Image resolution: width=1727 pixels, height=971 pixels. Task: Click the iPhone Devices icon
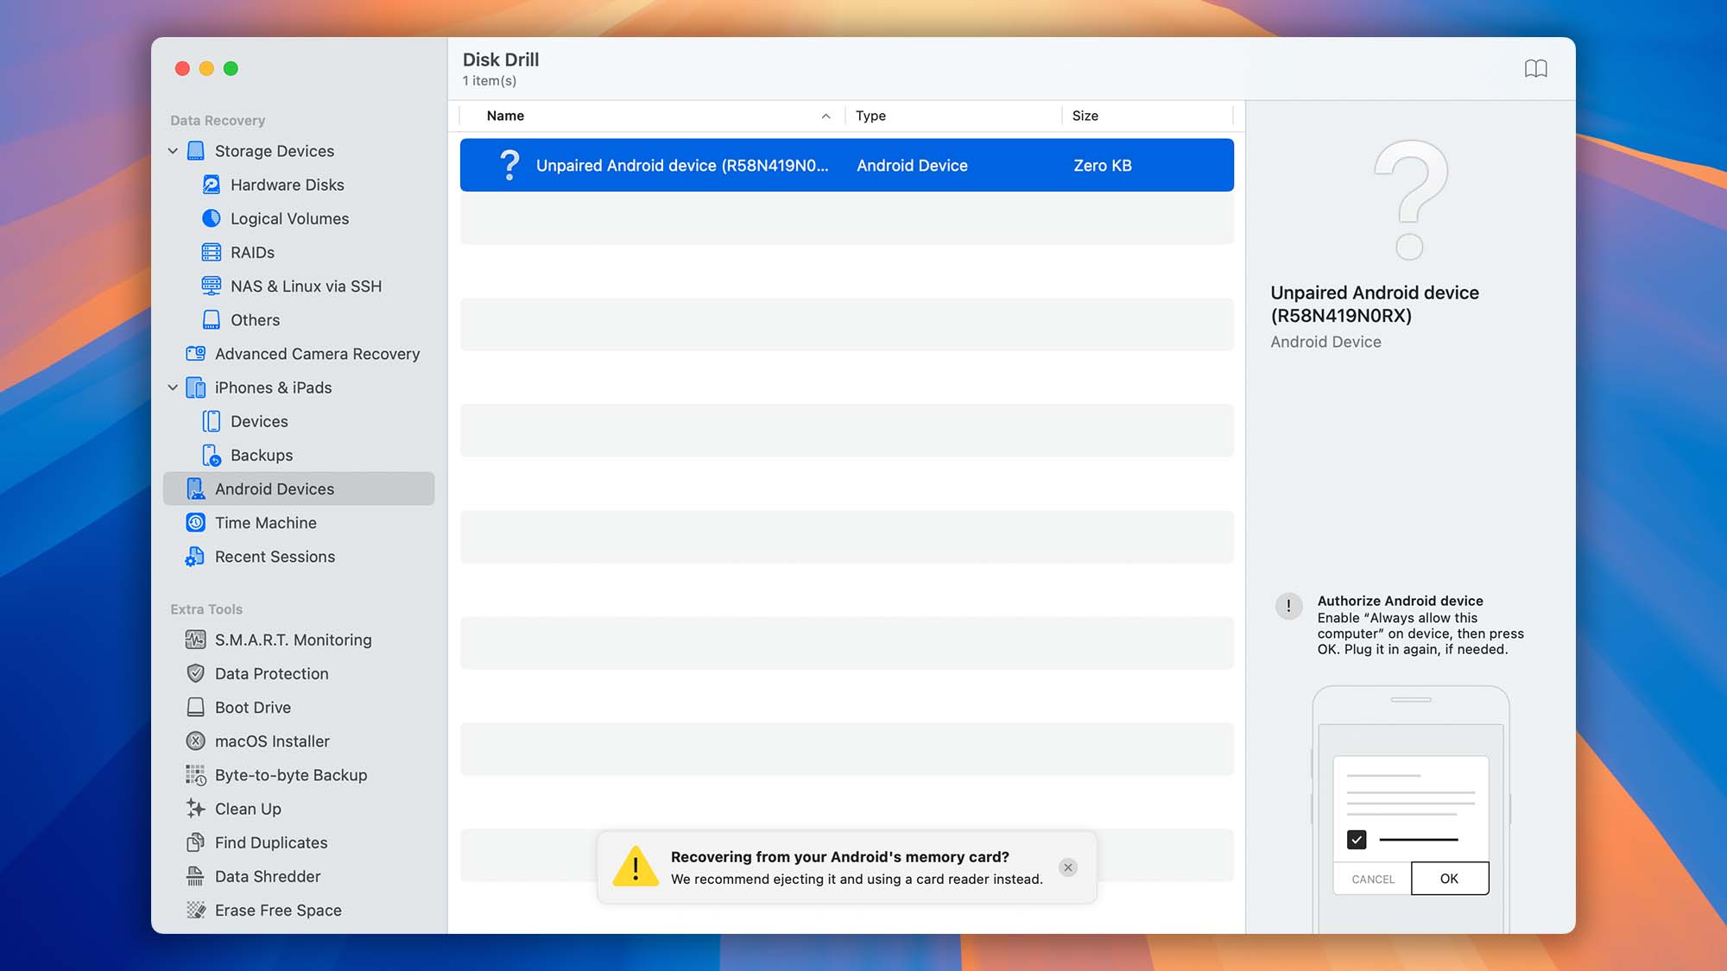[212, 421]
